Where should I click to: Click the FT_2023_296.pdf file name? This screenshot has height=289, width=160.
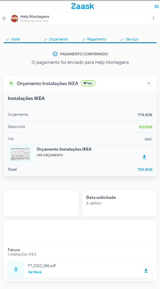[x=42, y=266]
